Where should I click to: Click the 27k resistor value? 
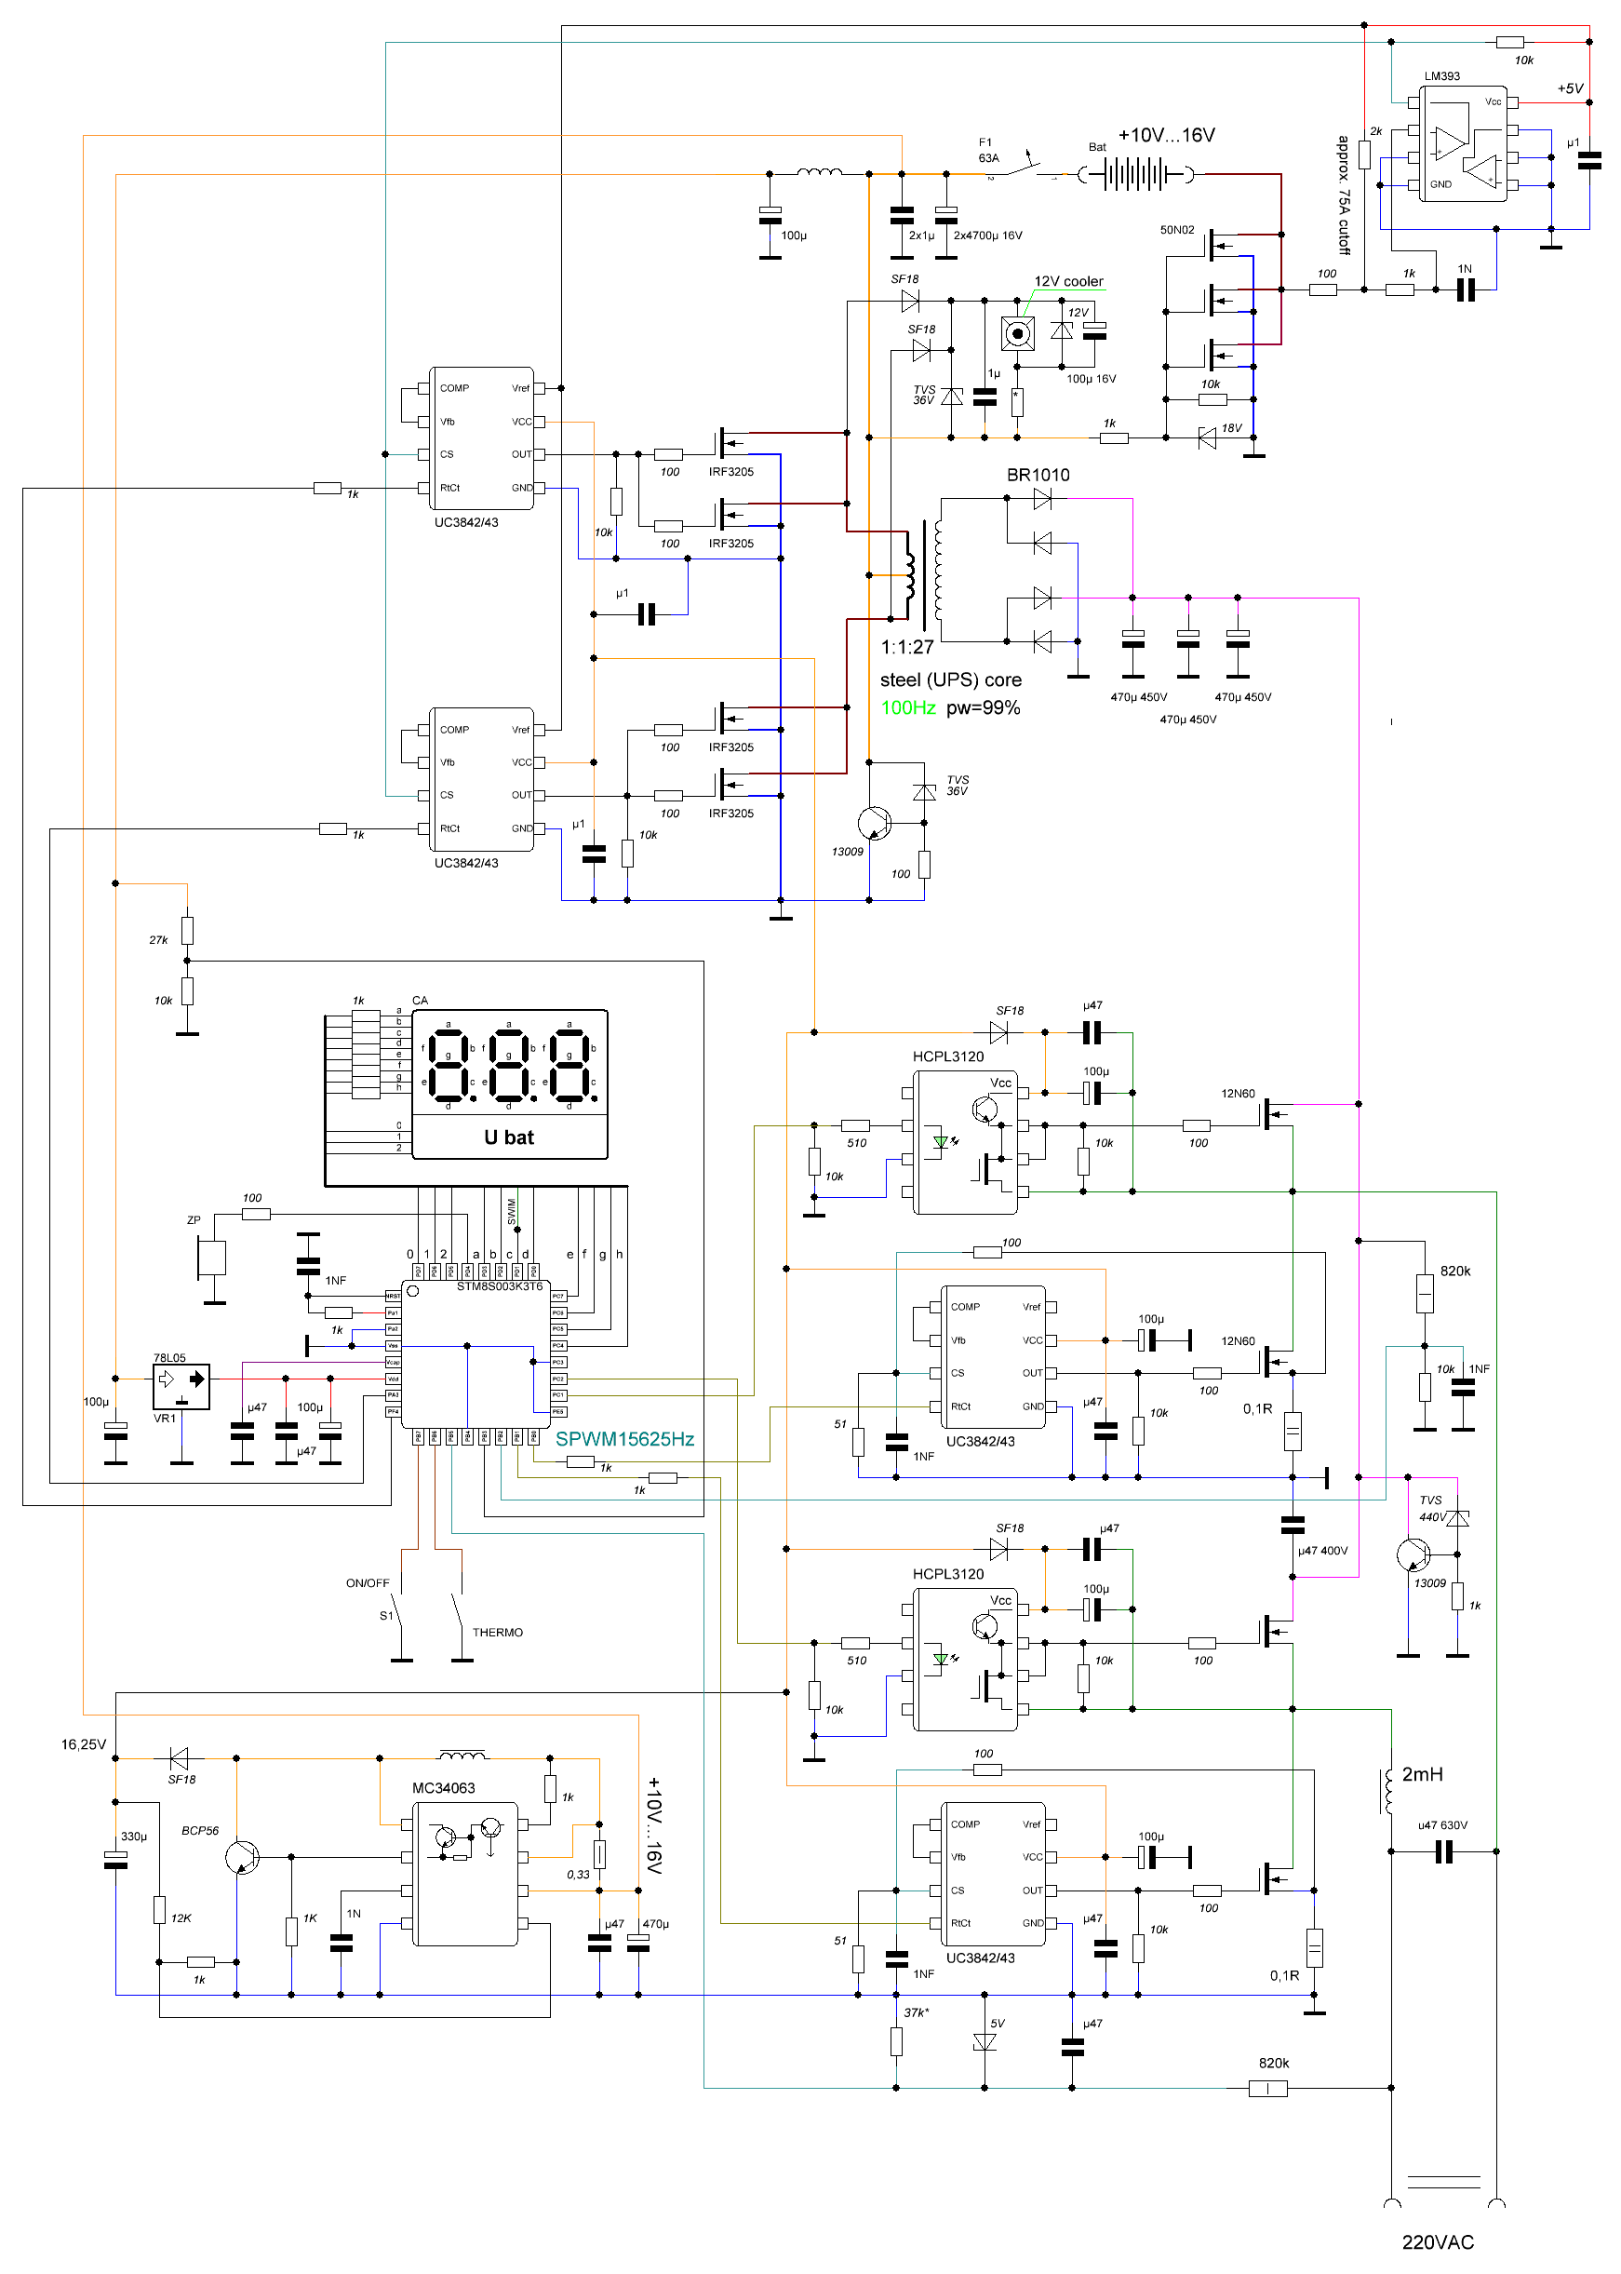[159, 939]
